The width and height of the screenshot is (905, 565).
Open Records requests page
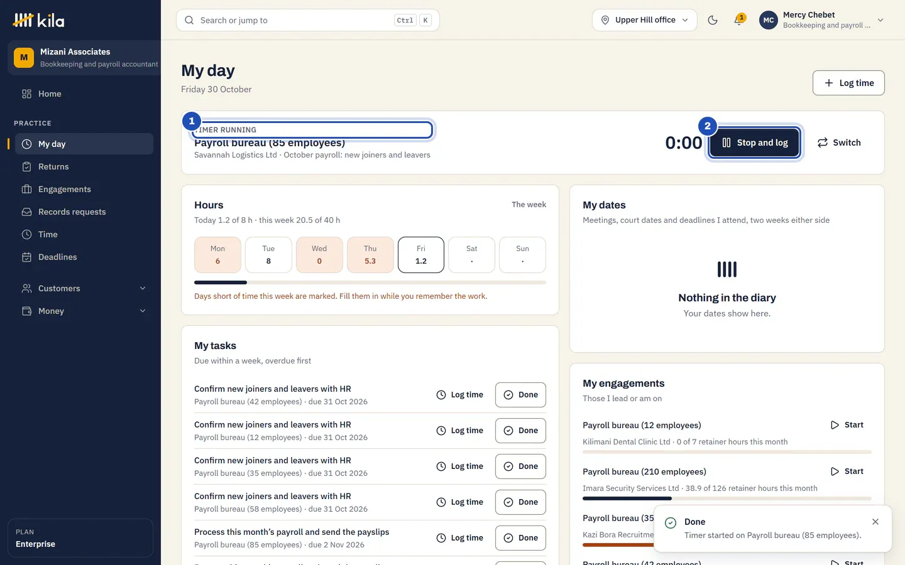click(x=84, y=212)
